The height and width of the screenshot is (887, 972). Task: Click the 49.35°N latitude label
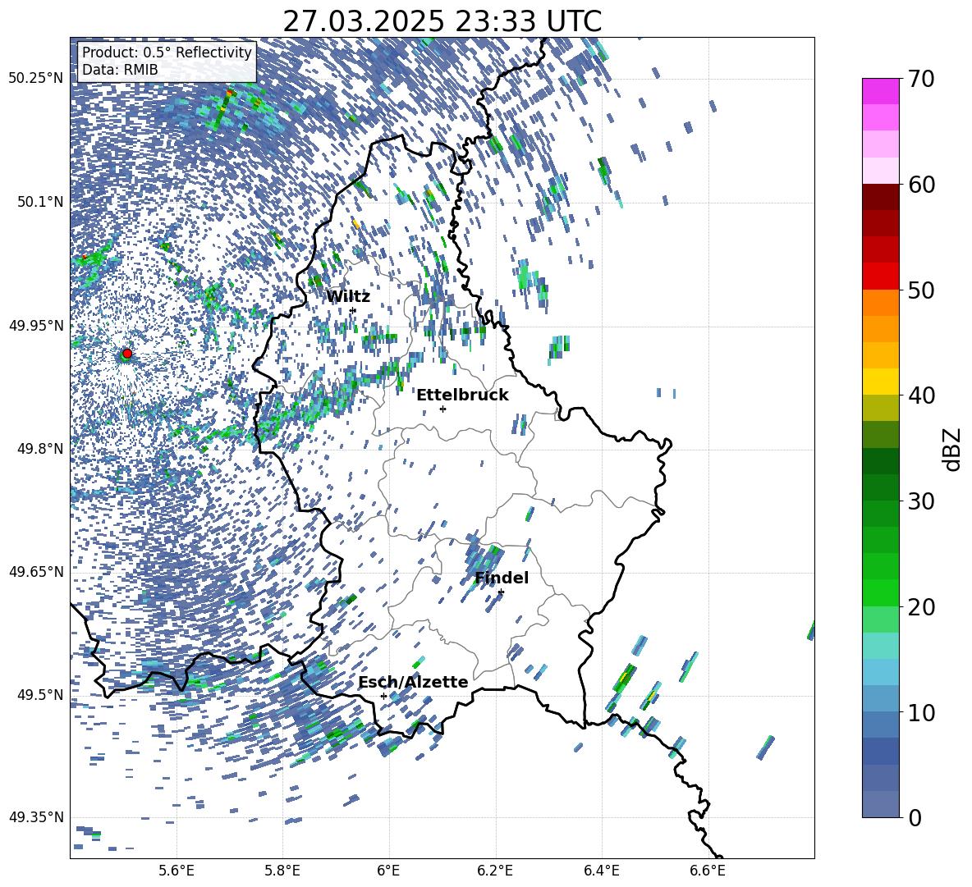(36, 817)
